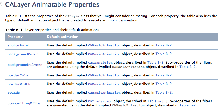Image resolution: width=220 pixels, height=107 pixels.
Task: Open CABasicAnimation link in the backgroundColor row
Action: pos(104,54)
